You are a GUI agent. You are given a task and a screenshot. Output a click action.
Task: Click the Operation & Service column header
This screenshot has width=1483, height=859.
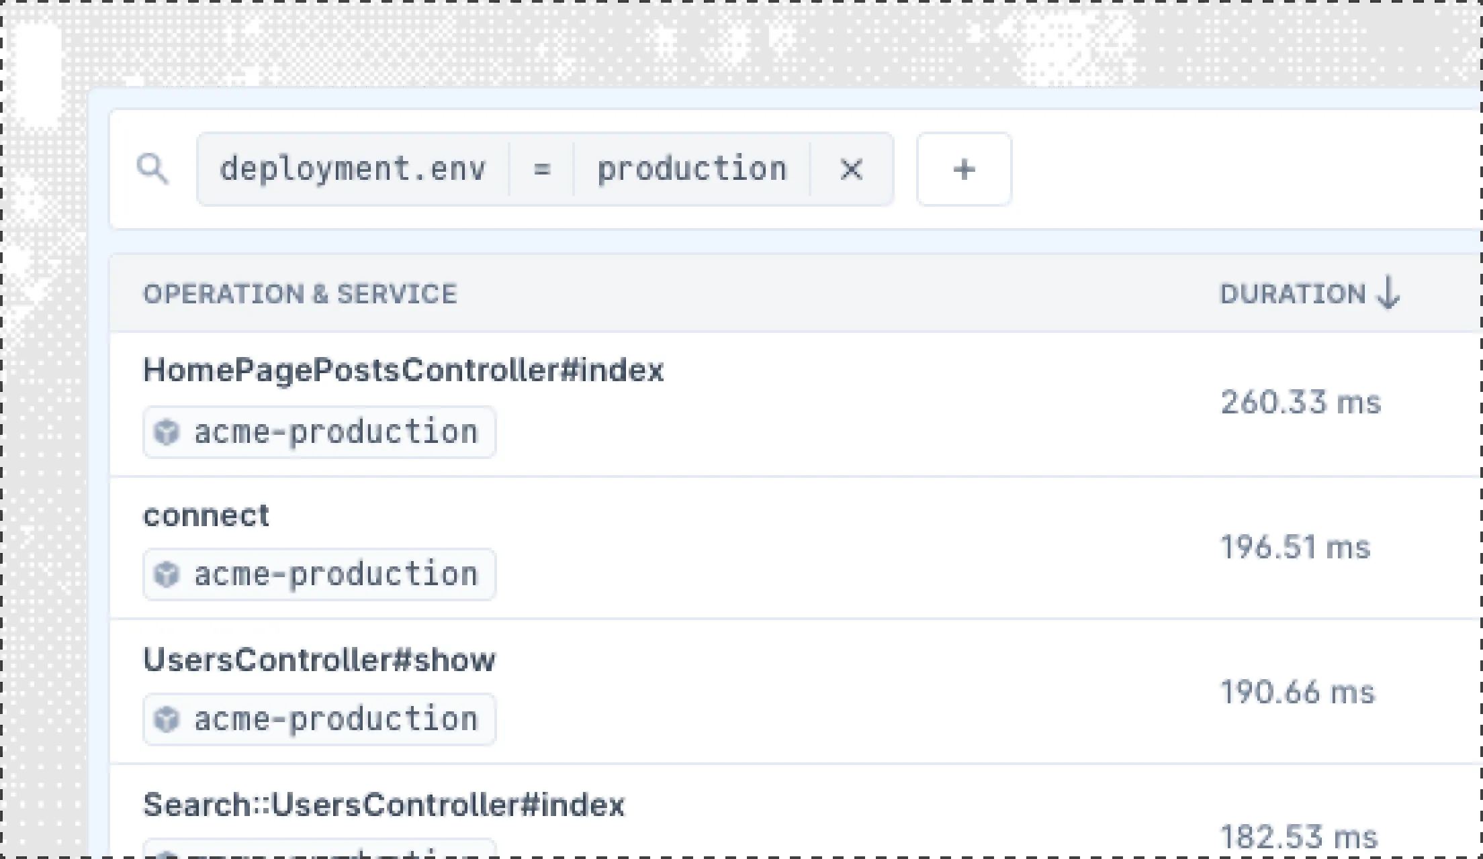(x=300, y=294)
